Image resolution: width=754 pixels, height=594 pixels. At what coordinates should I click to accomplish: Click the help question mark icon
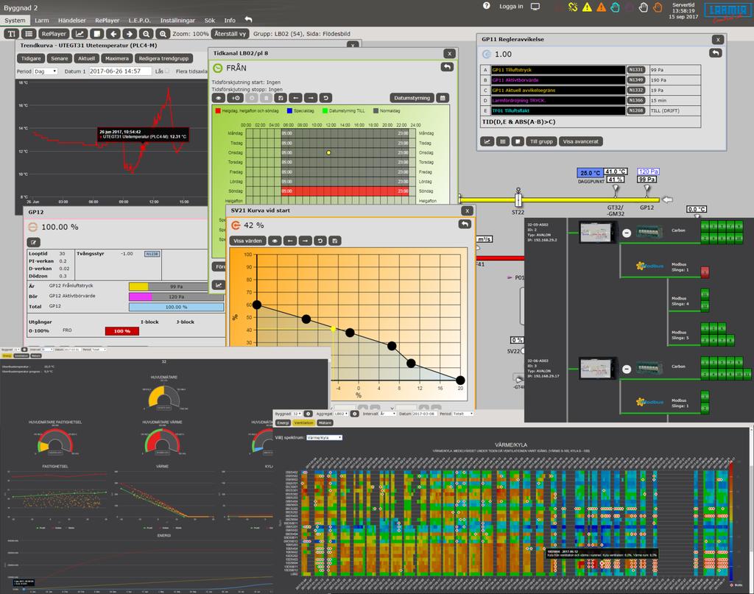pos(487,6)
